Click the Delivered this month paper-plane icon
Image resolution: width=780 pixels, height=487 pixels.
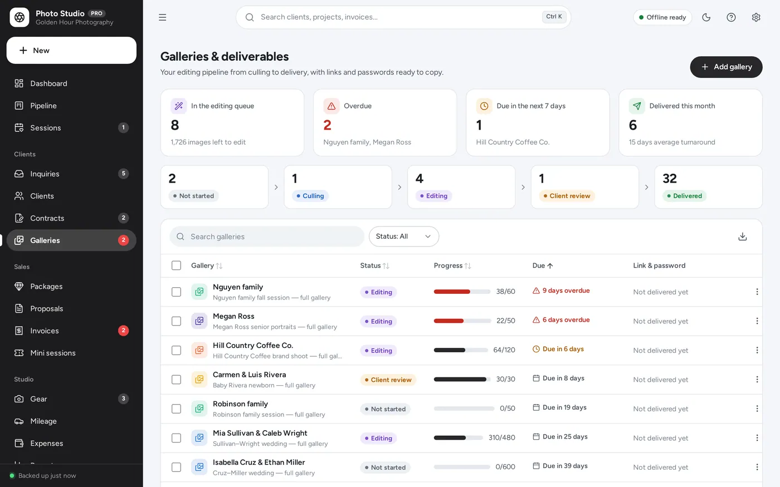637,106
